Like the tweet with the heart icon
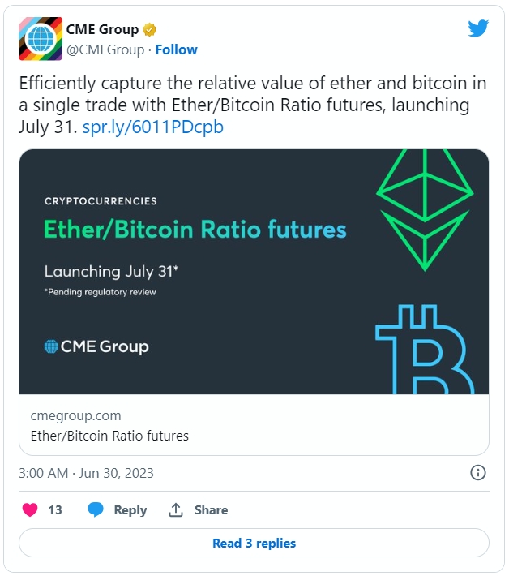 click(30, 509)
